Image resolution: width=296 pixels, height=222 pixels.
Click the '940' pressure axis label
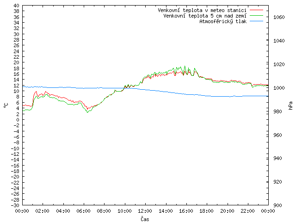pos(277,158)
